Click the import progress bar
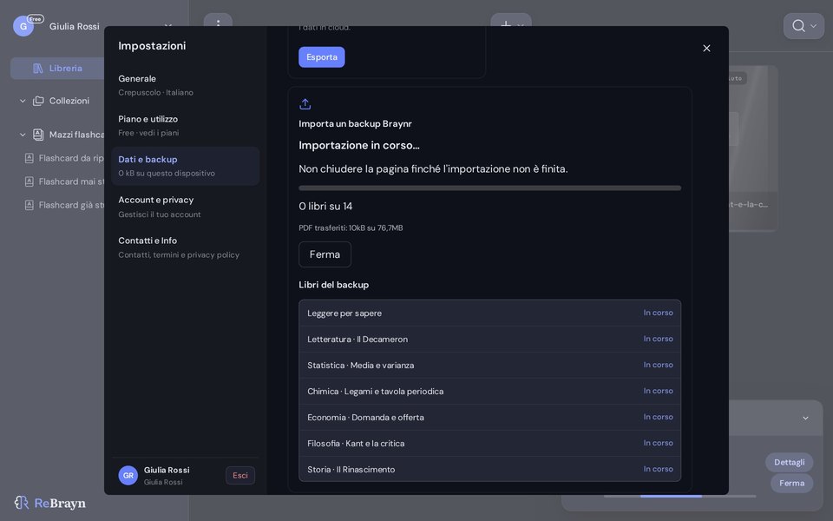This screenshot has height=521, width=833. (489, 188)
